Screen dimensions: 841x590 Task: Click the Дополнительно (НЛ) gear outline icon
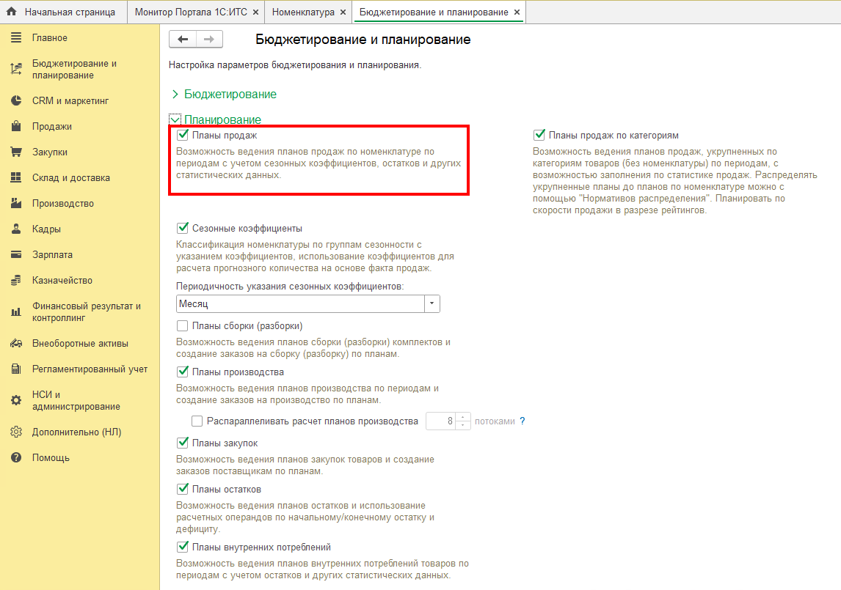[16, 432]
